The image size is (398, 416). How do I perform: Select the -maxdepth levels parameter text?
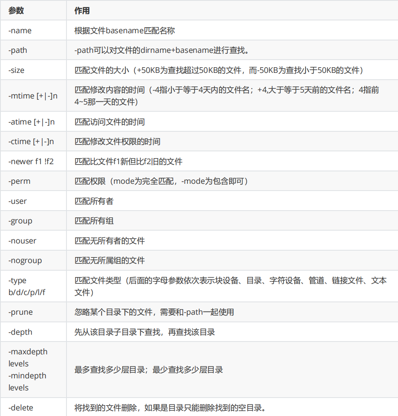(28, 358)
